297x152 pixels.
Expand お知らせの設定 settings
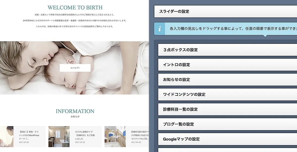tap(227, 80)
